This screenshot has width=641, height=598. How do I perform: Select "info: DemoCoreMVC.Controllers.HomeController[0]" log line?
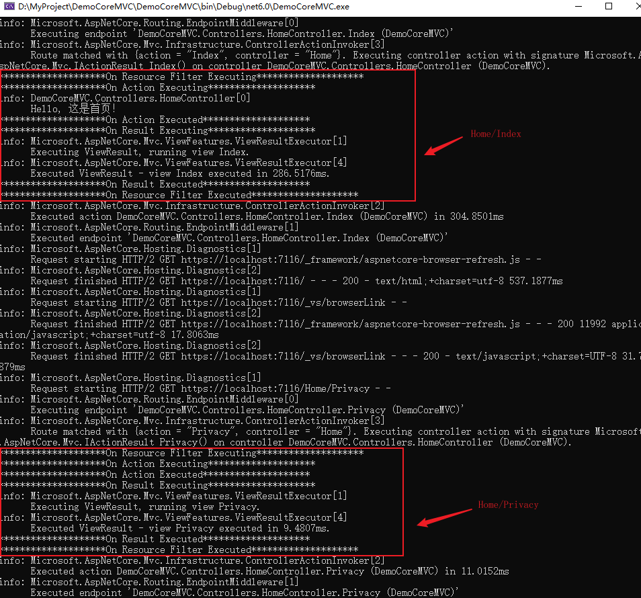[125, 98]
